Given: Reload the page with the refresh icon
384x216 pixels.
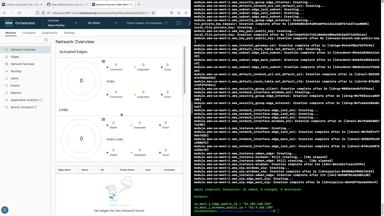Looking at the screenshot, I should click(x=19, y=13).
